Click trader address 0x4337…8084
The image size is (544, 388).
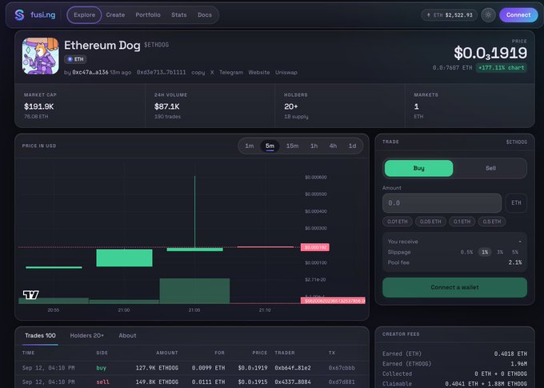tap(293, 382)
